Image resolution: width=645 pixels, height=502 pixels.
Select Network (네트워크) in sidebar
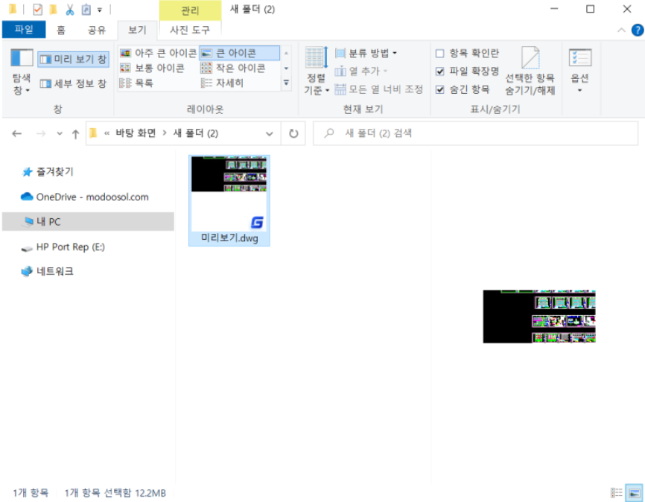click(48, 271)
